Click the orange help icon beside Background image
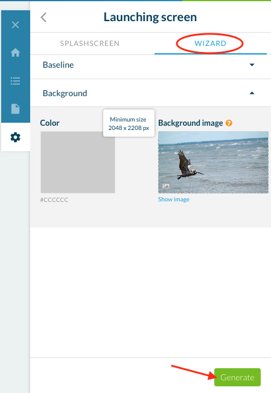This screenshot has height=393, width=271. (229, 123)
